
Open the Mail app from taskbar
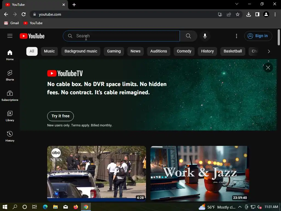pos(66,207)
